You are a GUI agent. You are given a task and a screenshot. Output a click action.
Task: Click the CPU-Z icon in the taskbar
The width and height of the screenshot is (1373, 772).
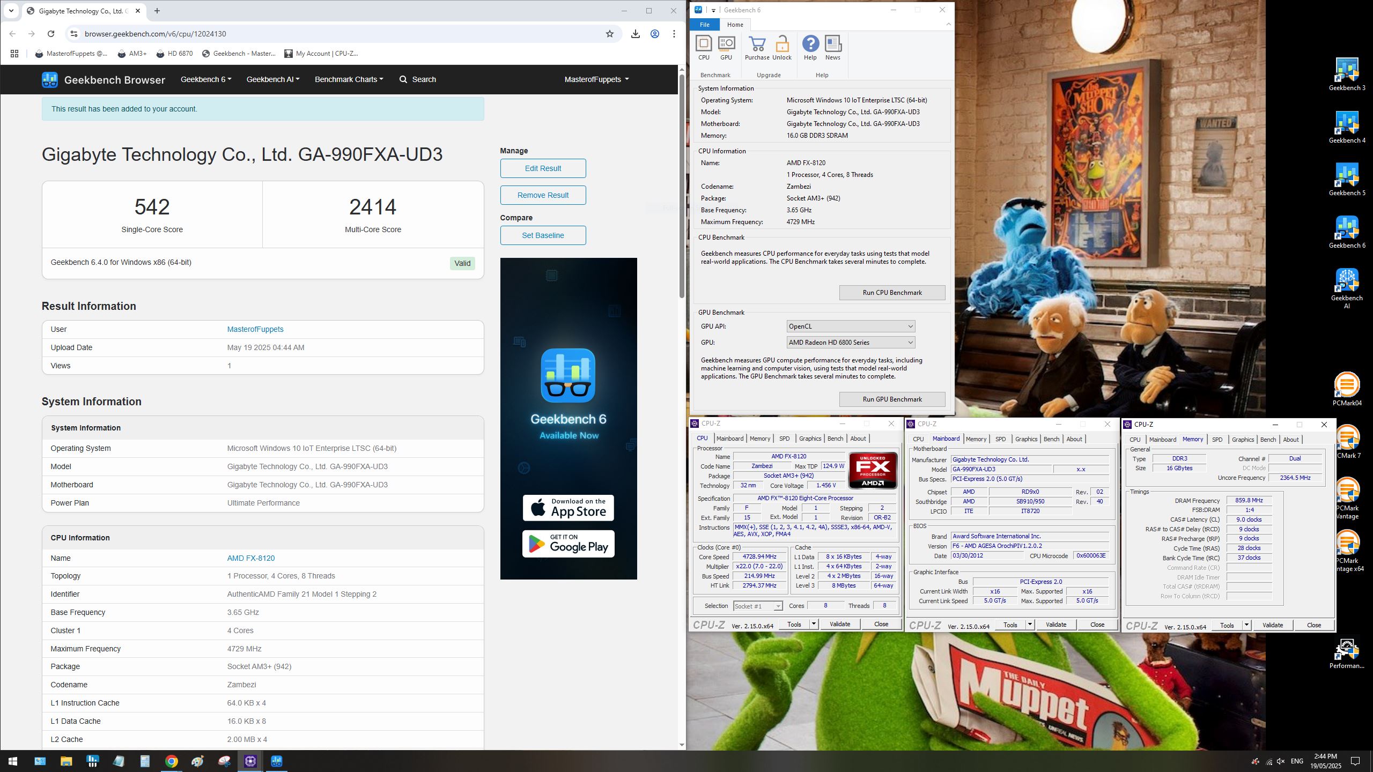[250, 761]
